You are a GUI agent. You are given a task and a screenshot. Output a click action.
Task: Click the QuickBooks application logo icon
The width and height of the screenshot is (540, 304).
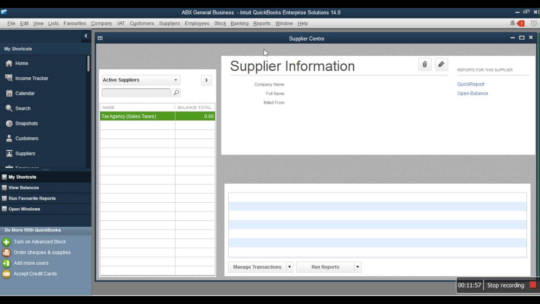[4, 12]
